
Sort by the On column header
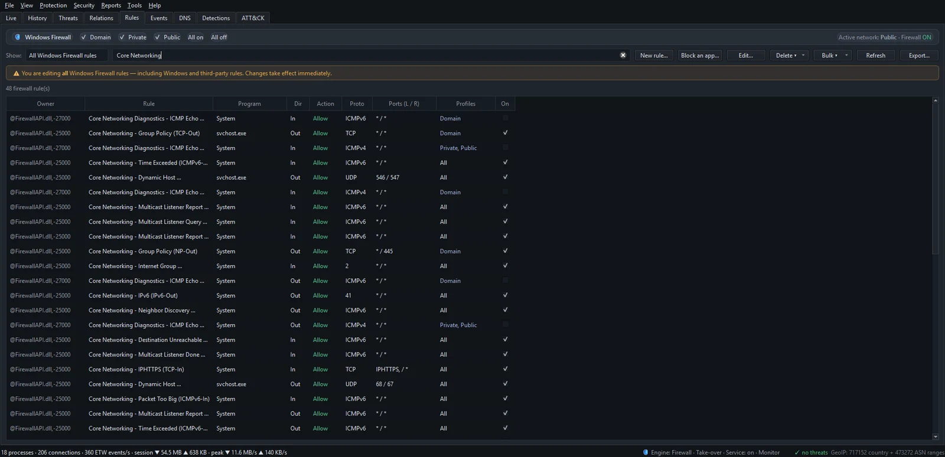(x=505, y=103)
